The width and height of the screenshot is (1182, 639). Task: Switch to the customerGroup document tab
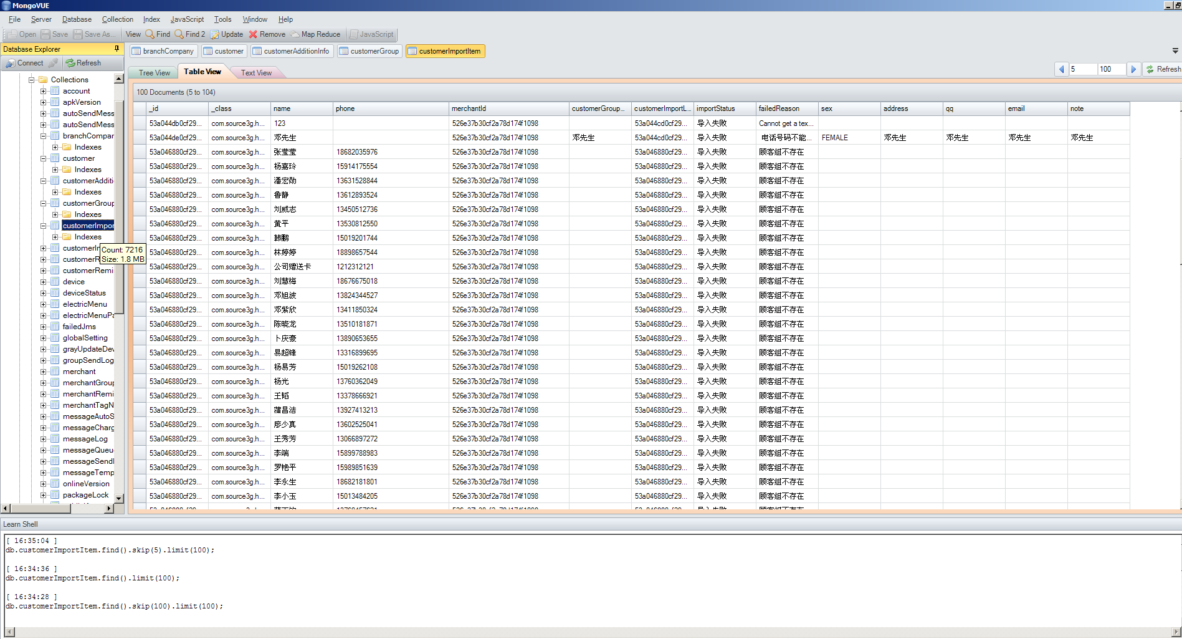[369, 51]
